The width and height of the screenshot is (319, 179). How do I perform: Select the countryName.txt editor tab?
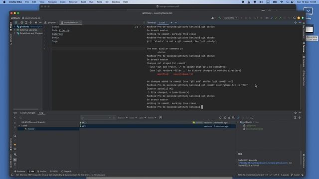click(x=71, y=22)
